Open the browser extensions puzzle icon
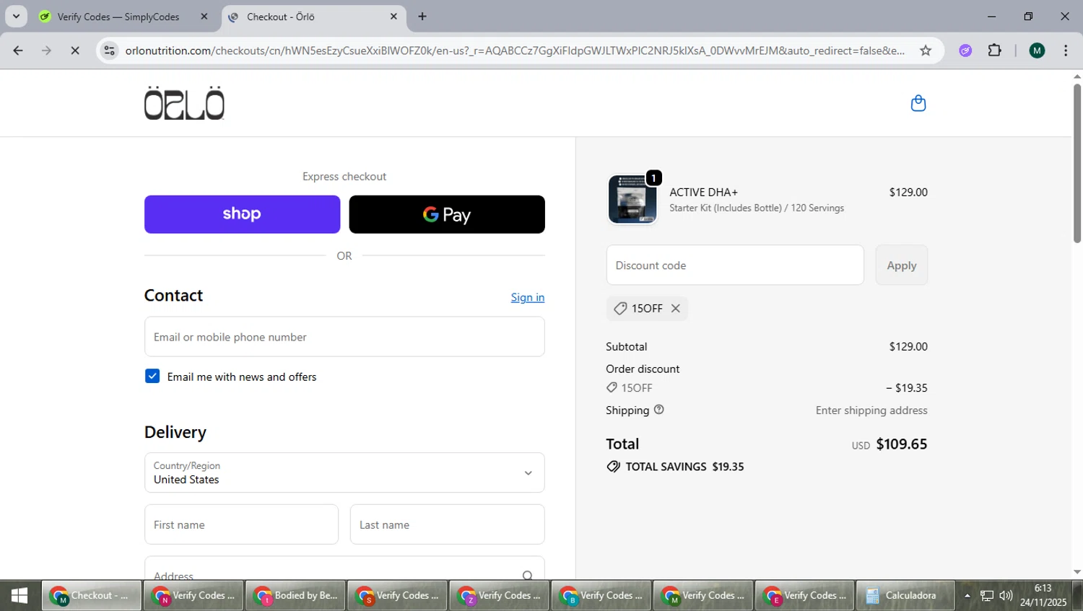The width and height of the screenshot is (1083, 611). pos(995,50)
